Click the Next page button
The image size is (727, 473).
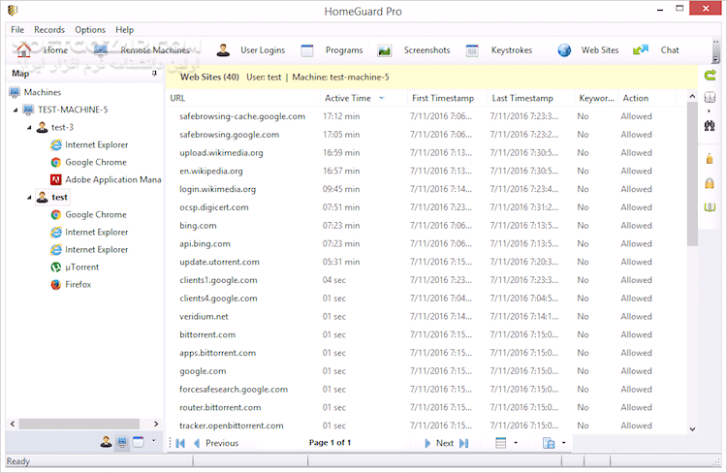[x=439, y=443]
